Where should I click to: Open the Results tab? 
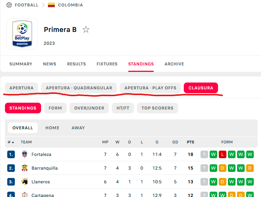click(76, 64)
